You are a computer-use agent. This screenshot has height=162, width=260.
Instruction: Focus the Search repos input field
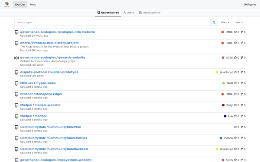coord(112,22)
